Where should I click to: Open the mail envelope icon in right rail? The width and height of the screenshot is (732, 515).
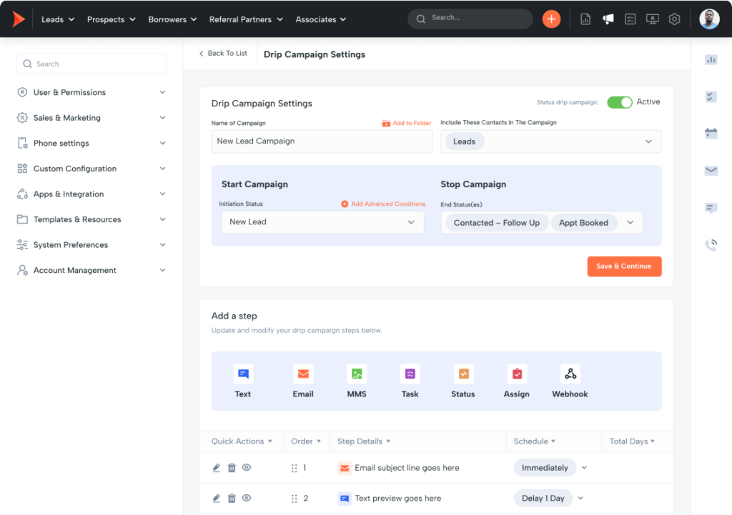coord(711,171)
